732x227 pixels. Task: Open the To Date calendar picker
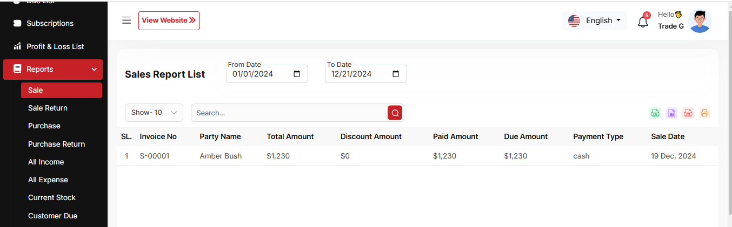click(x=395, y=74)
